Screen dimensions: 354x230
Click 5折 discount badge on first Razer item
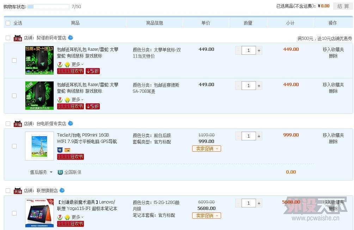[93, 71]
